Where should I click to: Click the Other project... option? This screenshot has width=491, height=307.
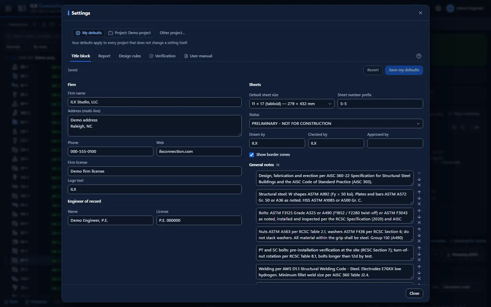tap(172, 33)
